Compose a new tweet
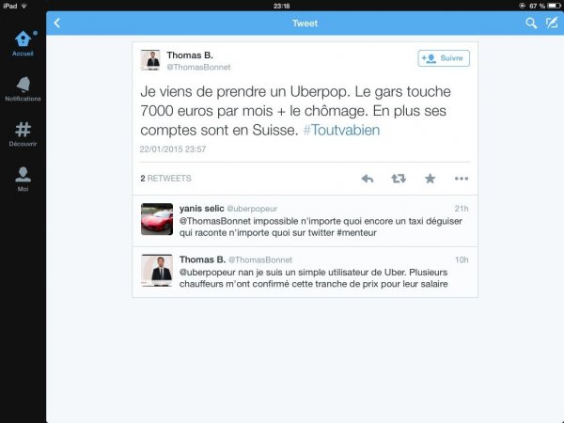Screen dimensions: 564x423 [552, 23]
